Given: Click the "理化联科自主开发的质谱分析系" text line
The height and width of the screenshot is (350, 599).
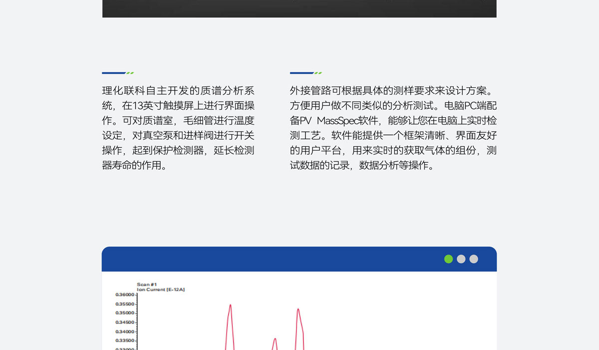Looking at the screenshot, I should pyautogui.click(x=178, y=91).
